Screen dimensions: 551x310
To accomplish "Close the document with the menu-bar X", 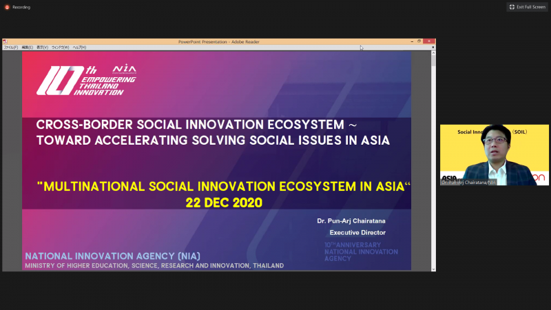I will (433, 48).
